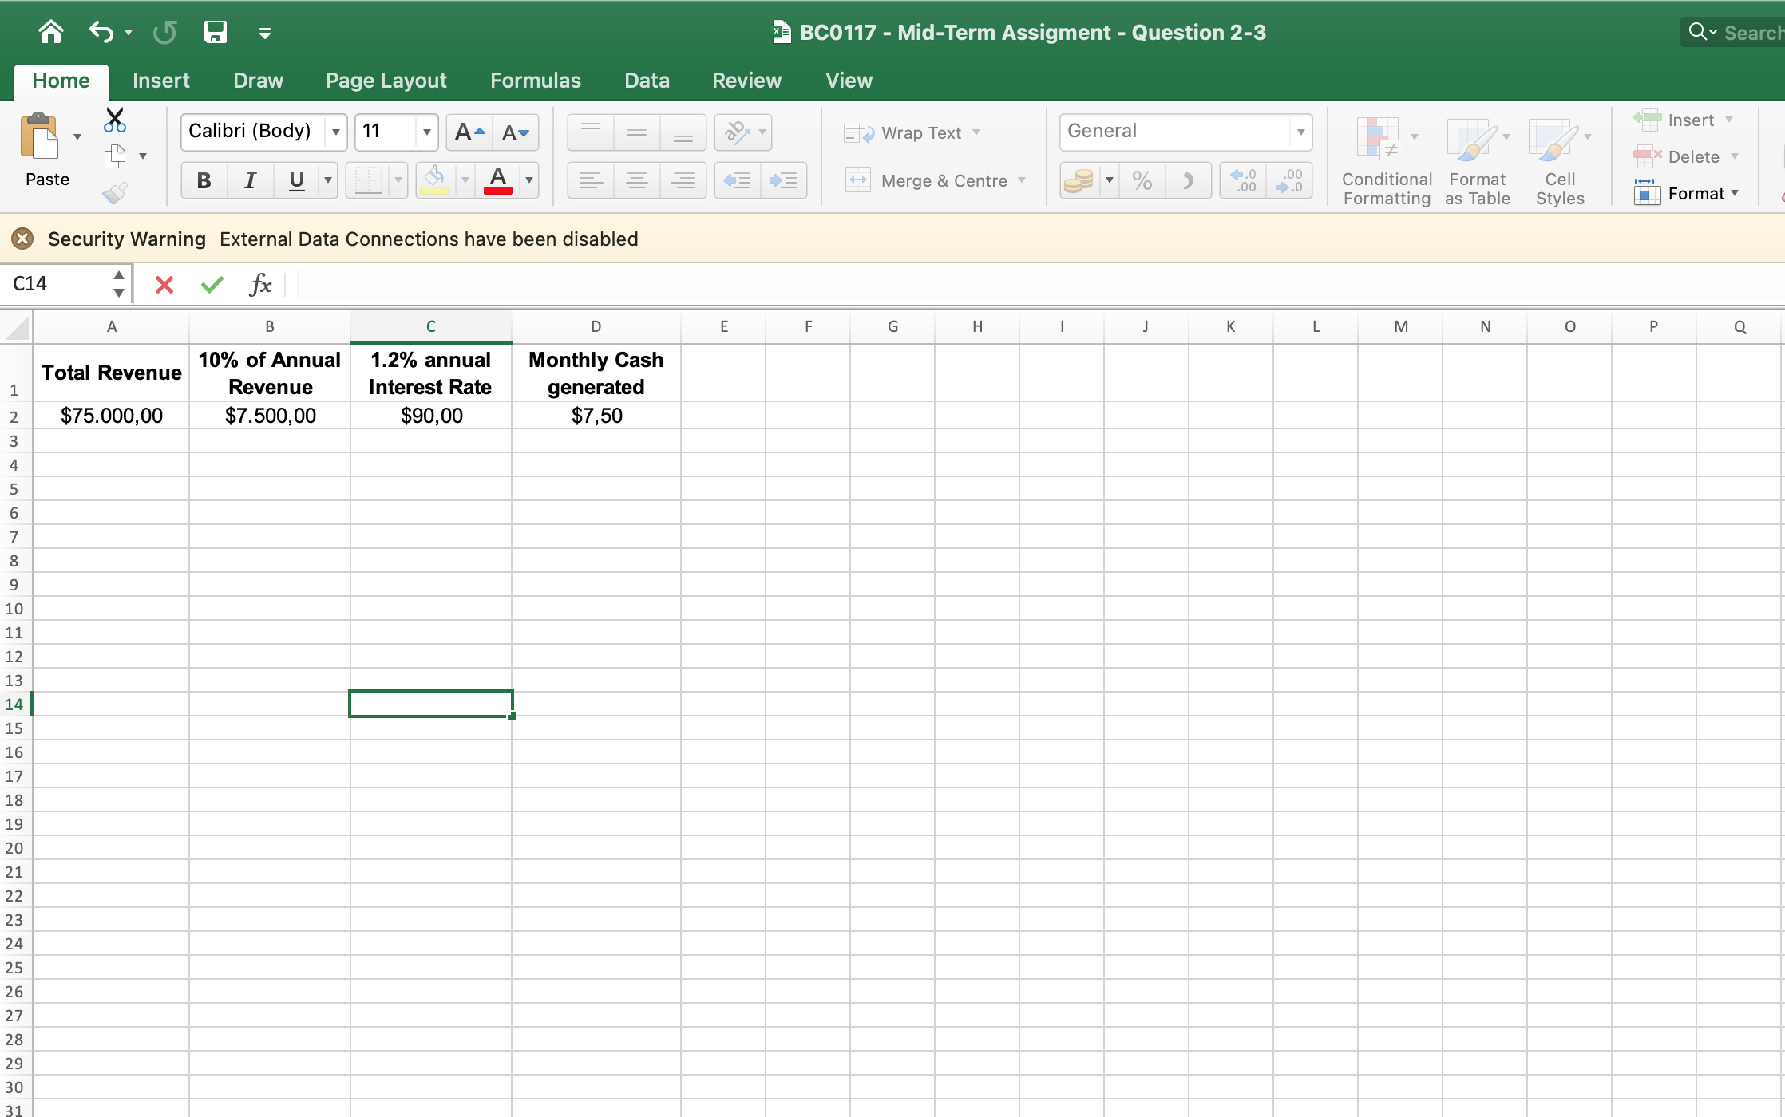The image size is (1785, 1117).
Task: Open the underline style arrow
Action: (328, 180)
